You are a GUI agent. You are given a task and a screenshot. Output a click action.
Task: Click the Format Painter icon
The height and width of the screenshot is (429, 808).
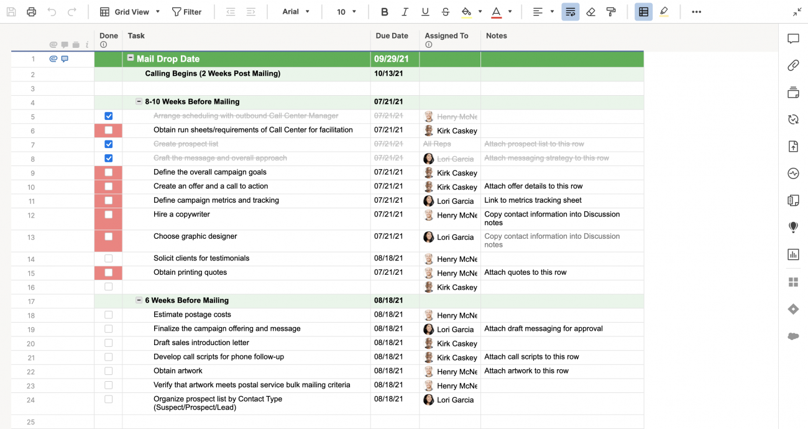(611, 12)
